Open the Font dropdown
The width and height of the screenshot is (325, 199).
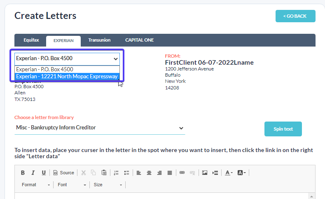click(x=72, y=185)
